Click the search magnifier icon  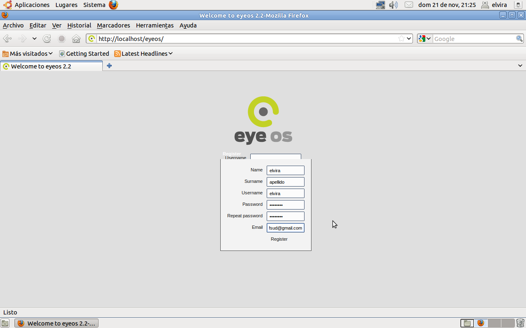[519, 39]
